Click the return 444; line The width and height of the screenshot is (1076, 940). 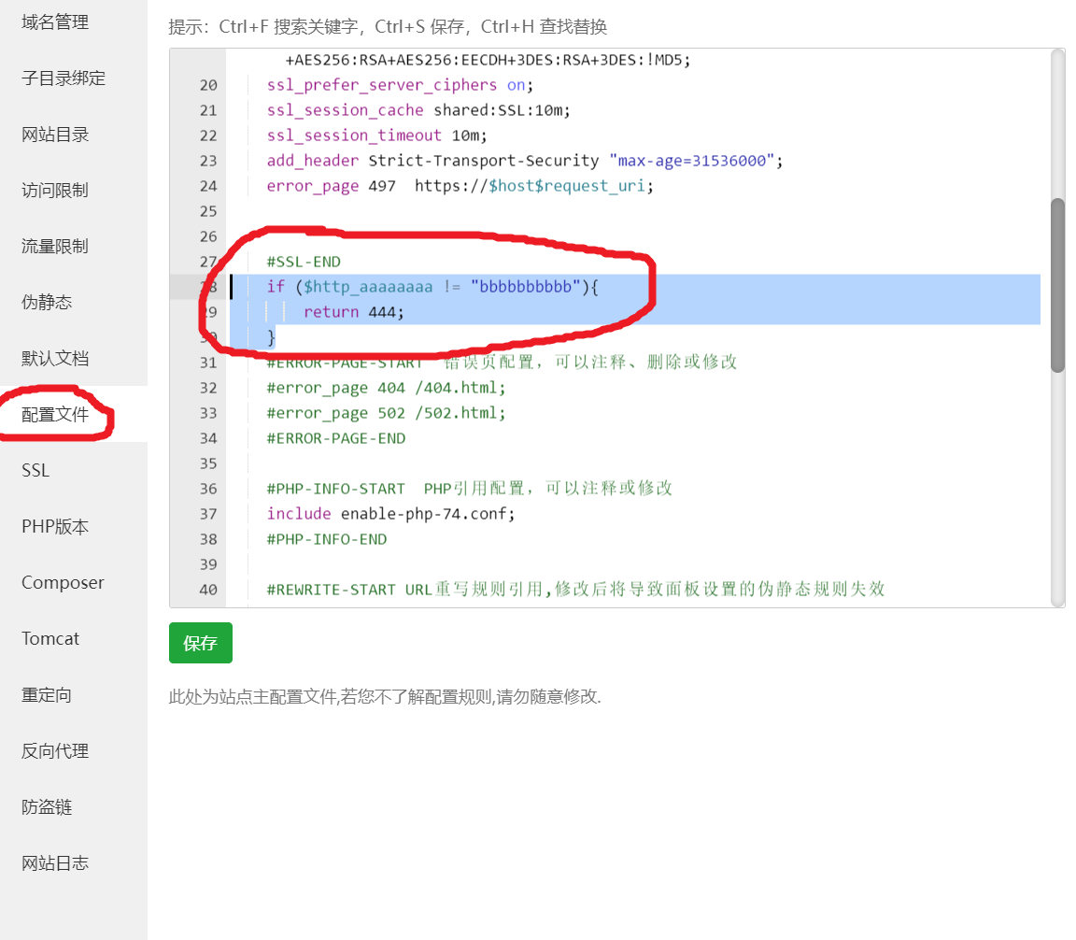click(x=354, y=312)
